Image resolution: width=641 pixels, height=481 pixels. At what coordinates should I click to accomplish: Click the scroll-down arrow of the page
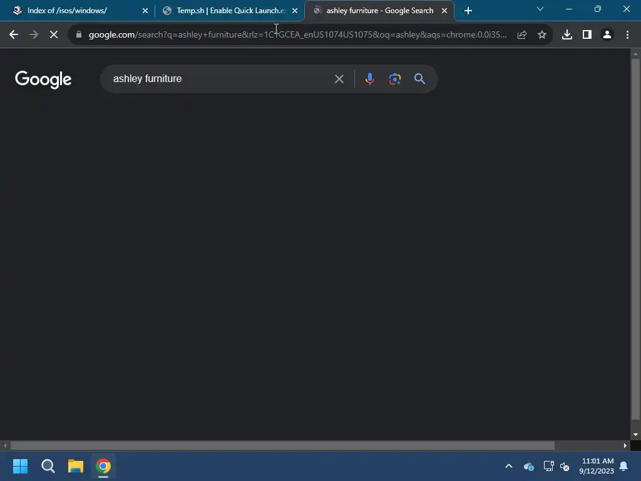click(635, 435)
